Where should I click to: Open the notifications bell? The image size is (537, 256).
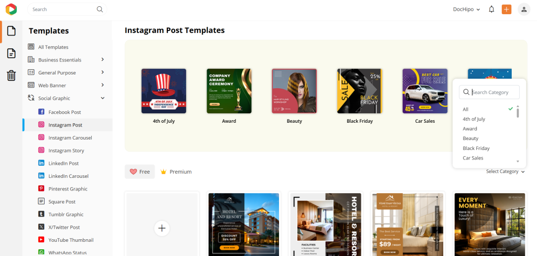[x=491, y=9]
